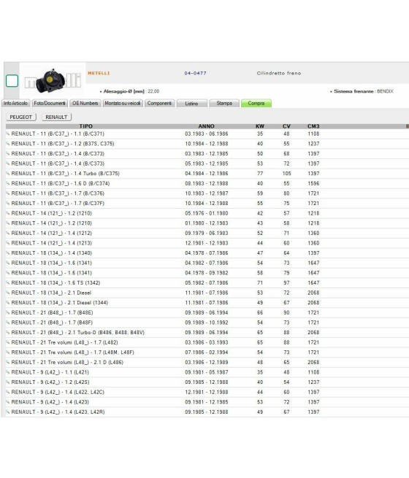Screen dimensions: 409x478
Task: Sort table by ANNO column header
Action: click(207, 126)
